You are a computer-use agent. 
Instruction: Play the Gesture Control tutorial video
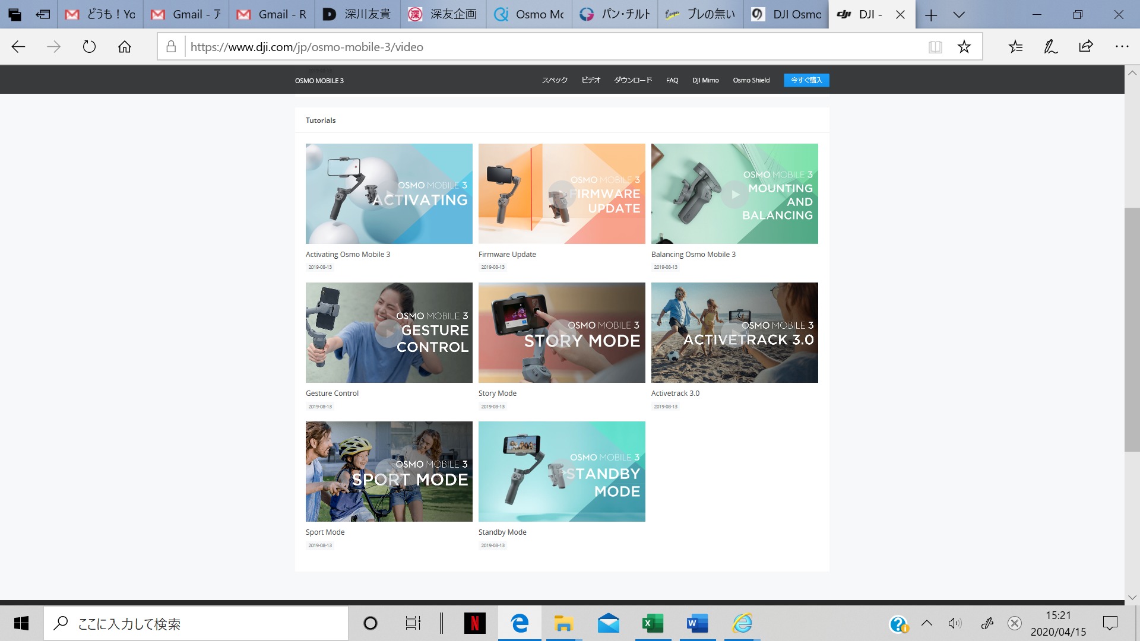tap(389, 332)
